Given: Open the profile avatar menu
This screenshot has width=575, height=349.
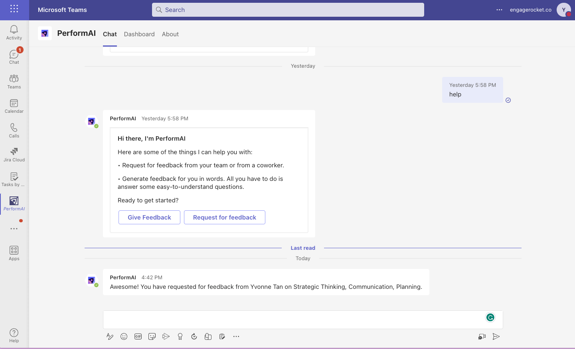Looking at the screenshot, I should [x=564, y=10].
